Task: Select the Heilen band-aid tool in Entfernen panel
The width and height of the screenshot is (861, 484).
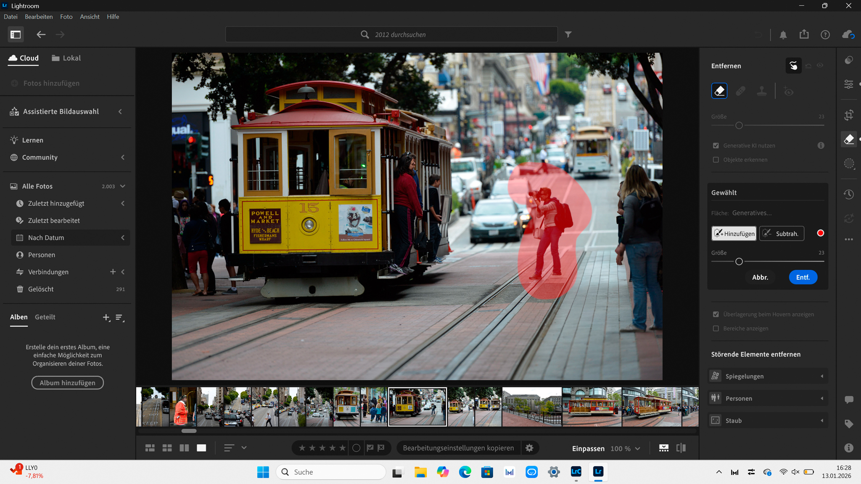Action: click(740, 91)
